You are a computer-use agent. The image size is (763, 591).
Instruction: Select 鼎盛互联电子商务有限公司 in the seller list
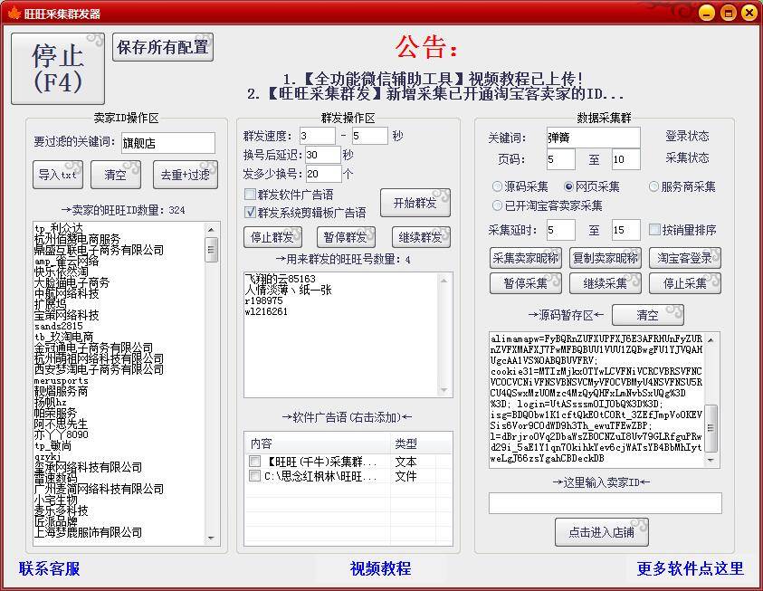[x=99, y=250]
